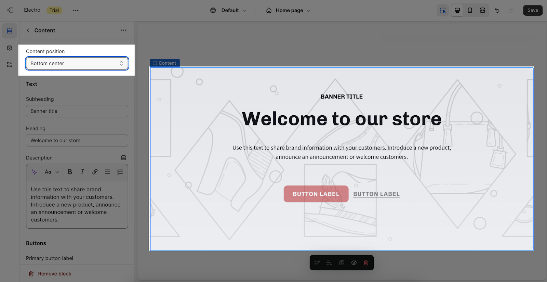Click the primary BUTTON LABEL button
Viewport: 547px width, 282px height.
click(316, 194)
